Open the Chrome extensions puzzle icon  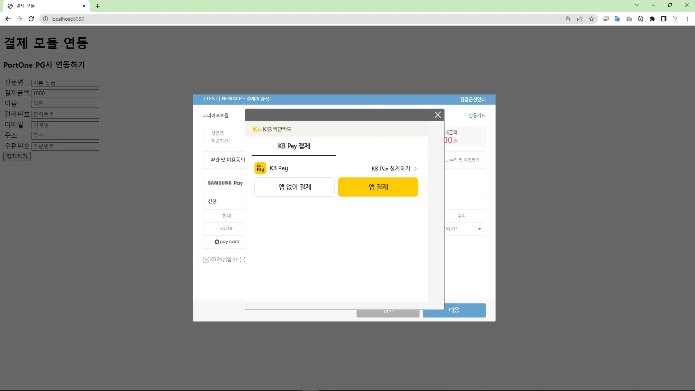point(652,19)
